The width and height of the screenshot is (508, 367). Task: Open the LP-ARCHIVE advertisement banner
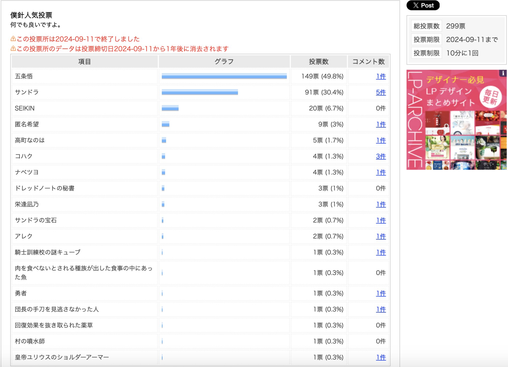tap(456, 120)
